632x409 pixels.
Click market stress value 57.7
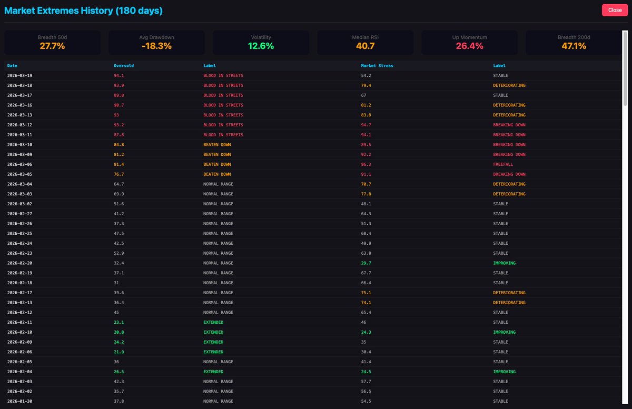coord(366,382)
